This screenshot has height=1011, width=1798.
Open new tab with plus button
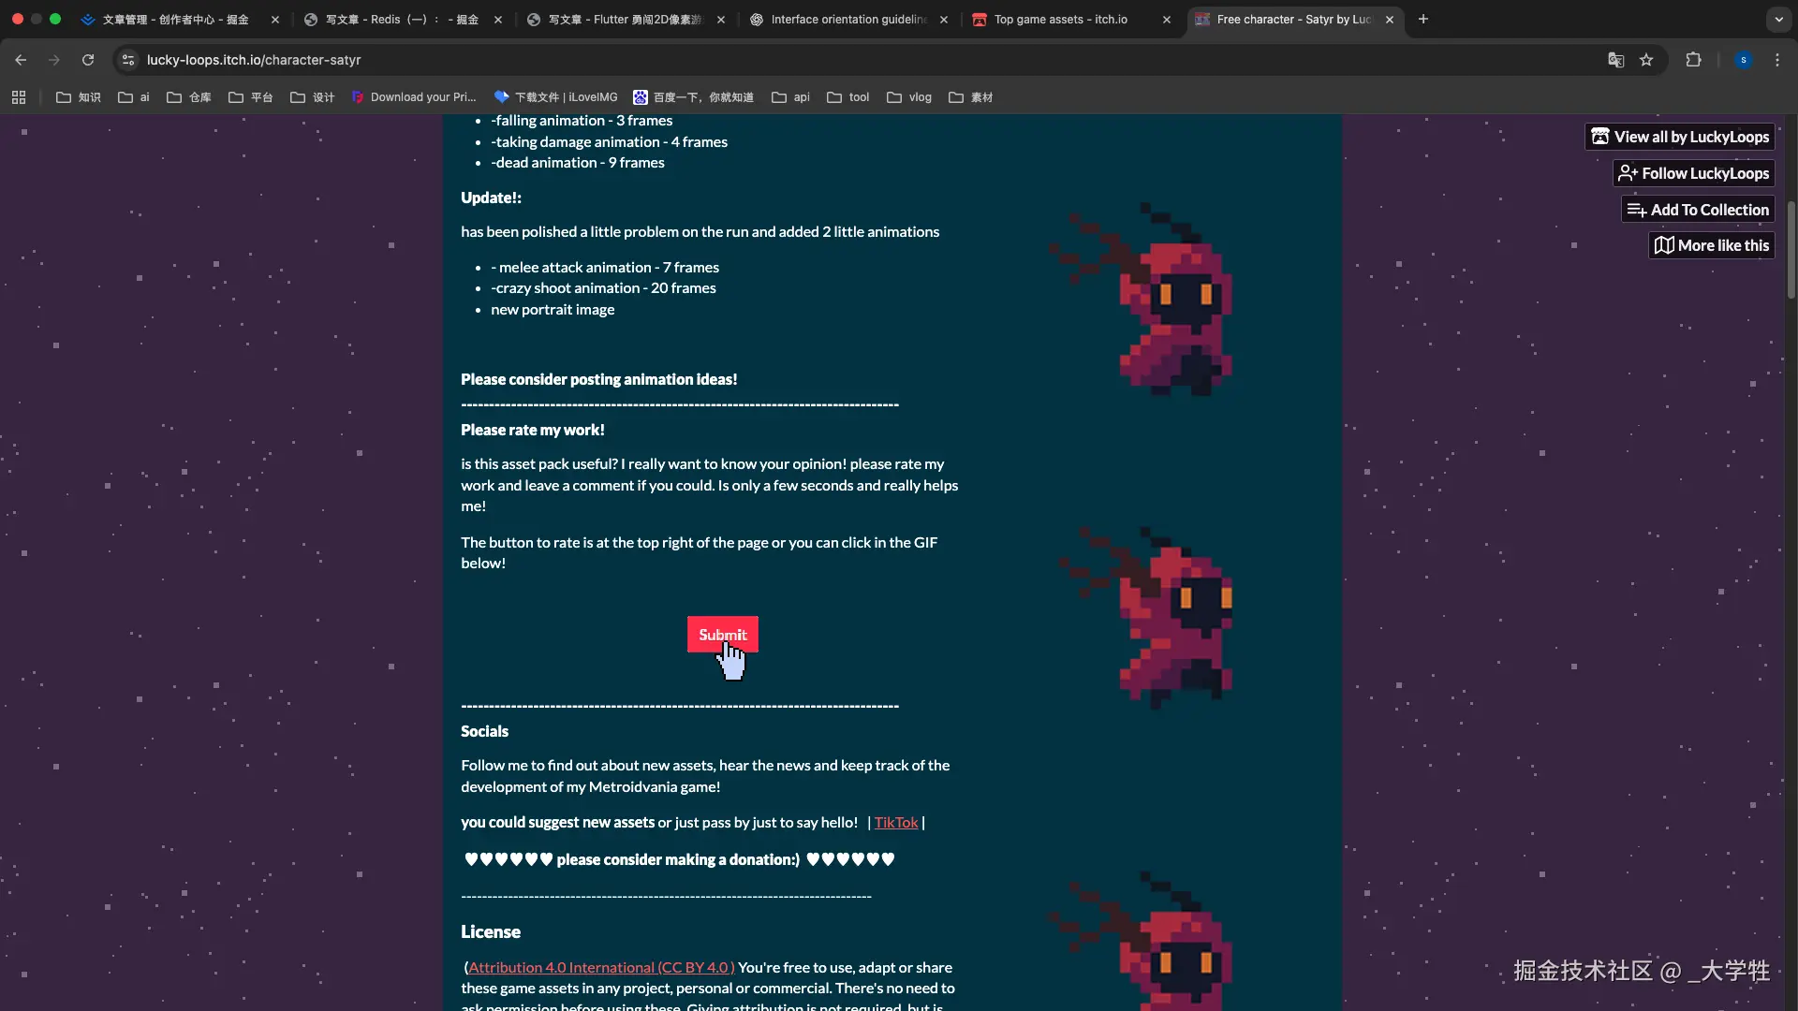pyautogui.click(x=1423, y=19)
